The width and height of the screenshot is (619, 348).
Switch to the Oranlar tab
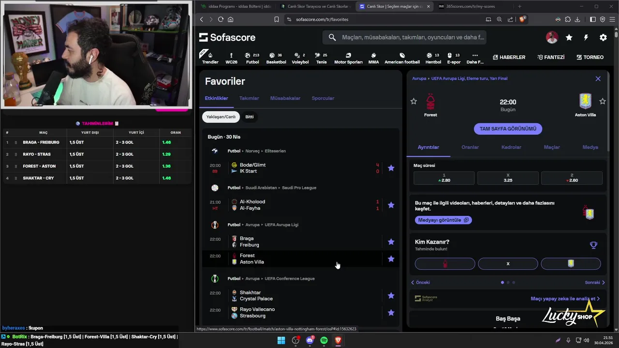coord(470,147)
